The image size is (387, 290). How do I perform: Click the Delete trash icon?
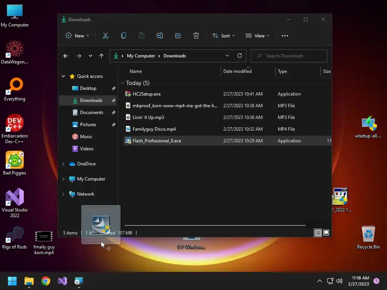(x=196, y=36)
